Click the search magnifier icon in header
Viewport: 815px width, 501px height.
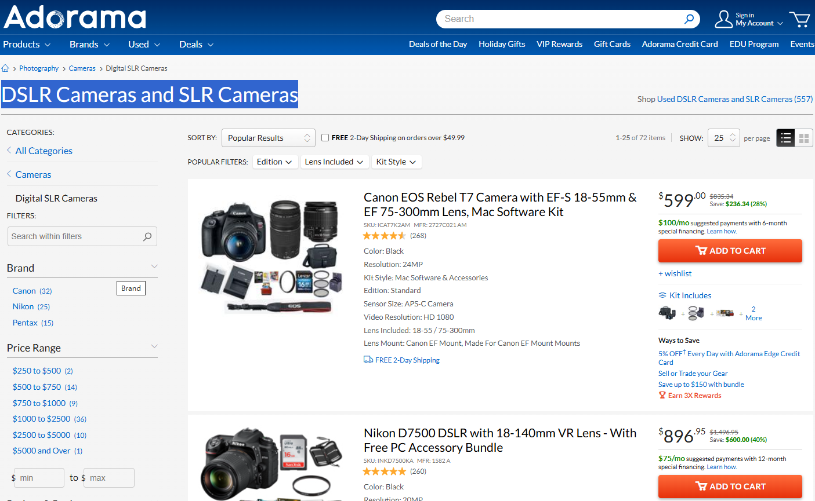pyautogui.click(x=689, y=19)
